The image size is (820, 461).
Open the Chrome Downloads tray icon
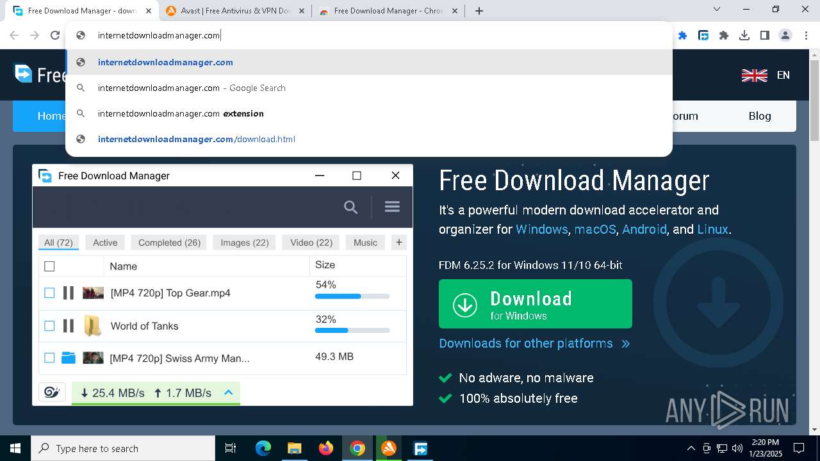click(x=744, y=35)
